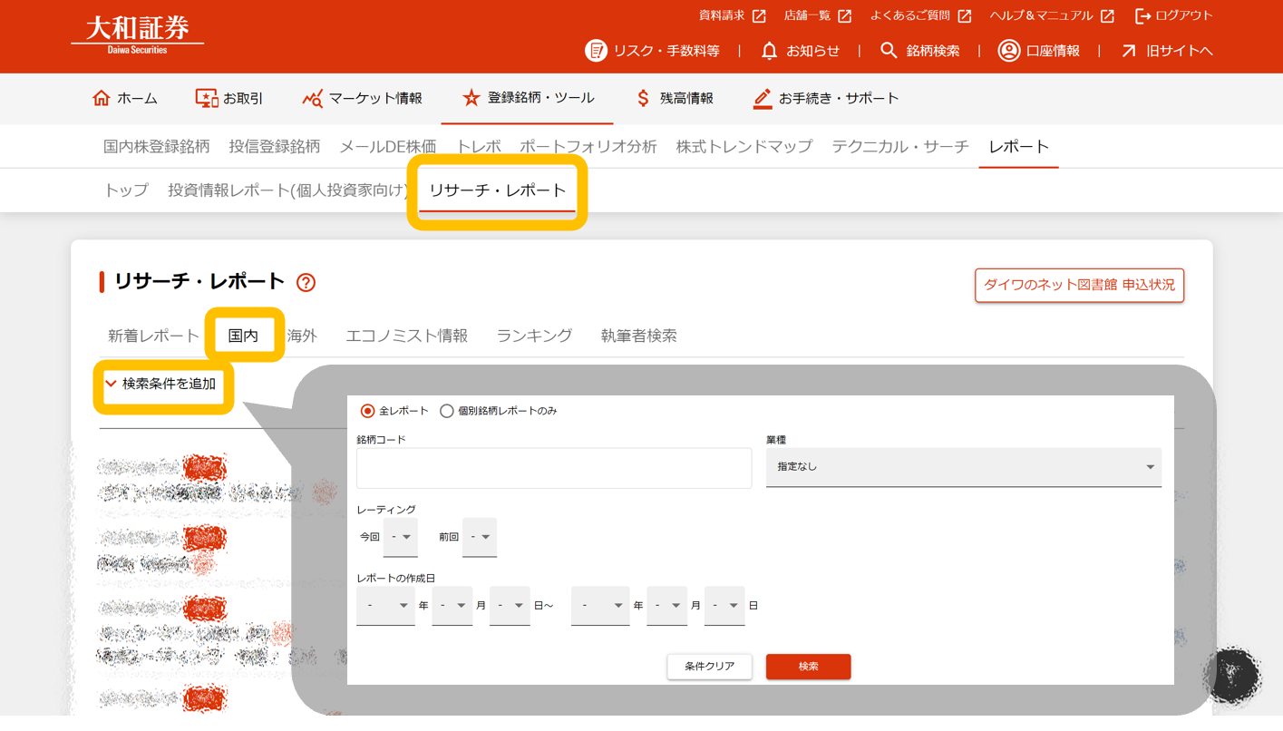Open the end day dropdown
The image size is (1283, 731).
coord(724,606)
